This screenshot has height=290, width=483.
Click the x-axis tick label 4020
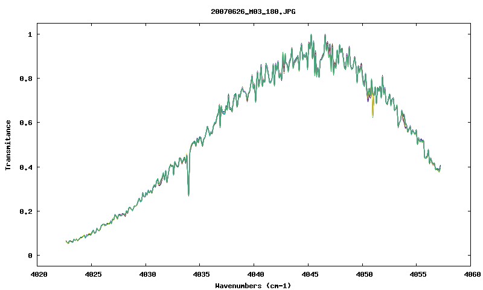pos(39,274)
